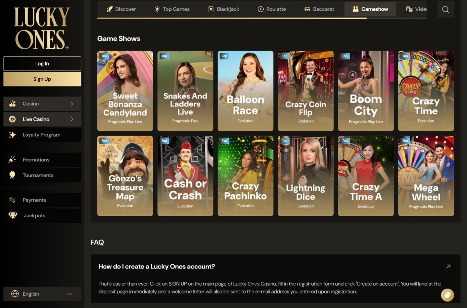Collapse the English language selector chevron
Viewport: 467px width, 308px height.
point(69,294)
